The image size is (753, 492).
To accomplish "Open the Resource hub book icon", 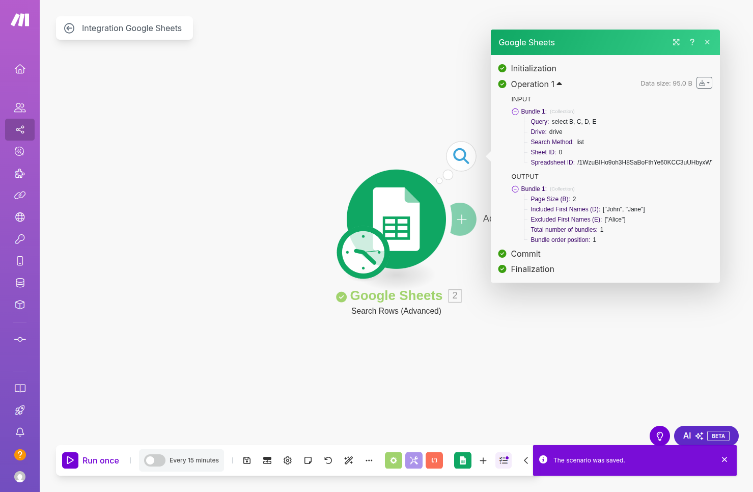I will point(20,388).
